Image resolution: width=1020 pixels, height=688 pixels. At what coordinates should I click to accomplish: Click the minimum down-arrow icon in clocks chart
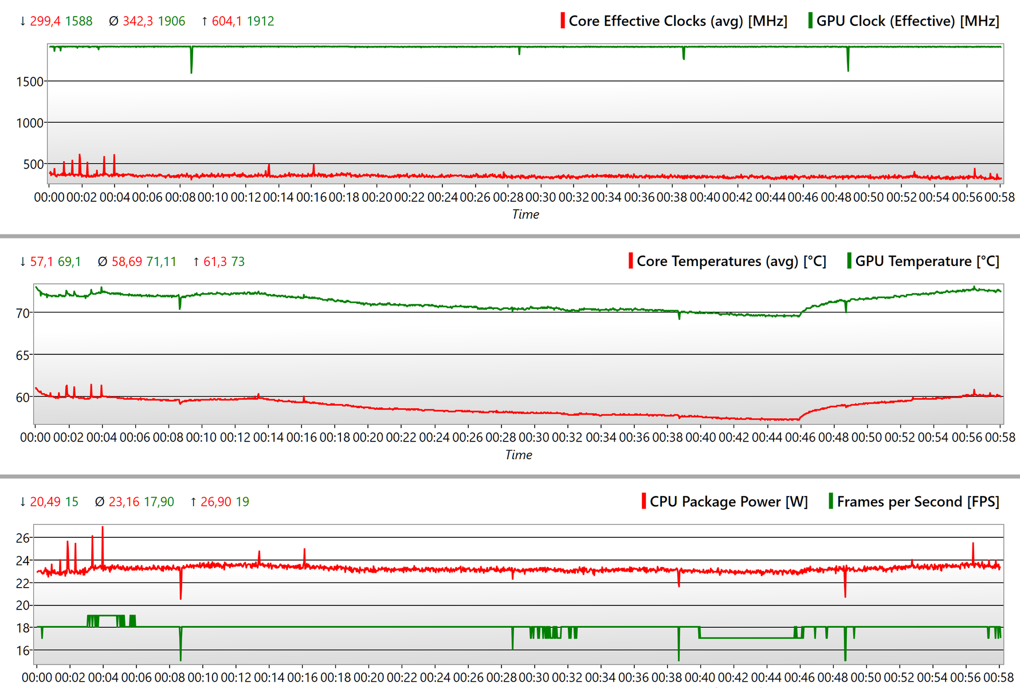pyautogui.click(x=23, y=22)
